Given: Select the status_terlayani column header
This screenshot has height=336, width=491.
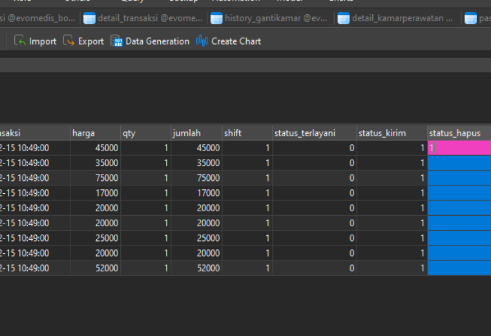Looking at the screenshot, I should pos(315,133).
